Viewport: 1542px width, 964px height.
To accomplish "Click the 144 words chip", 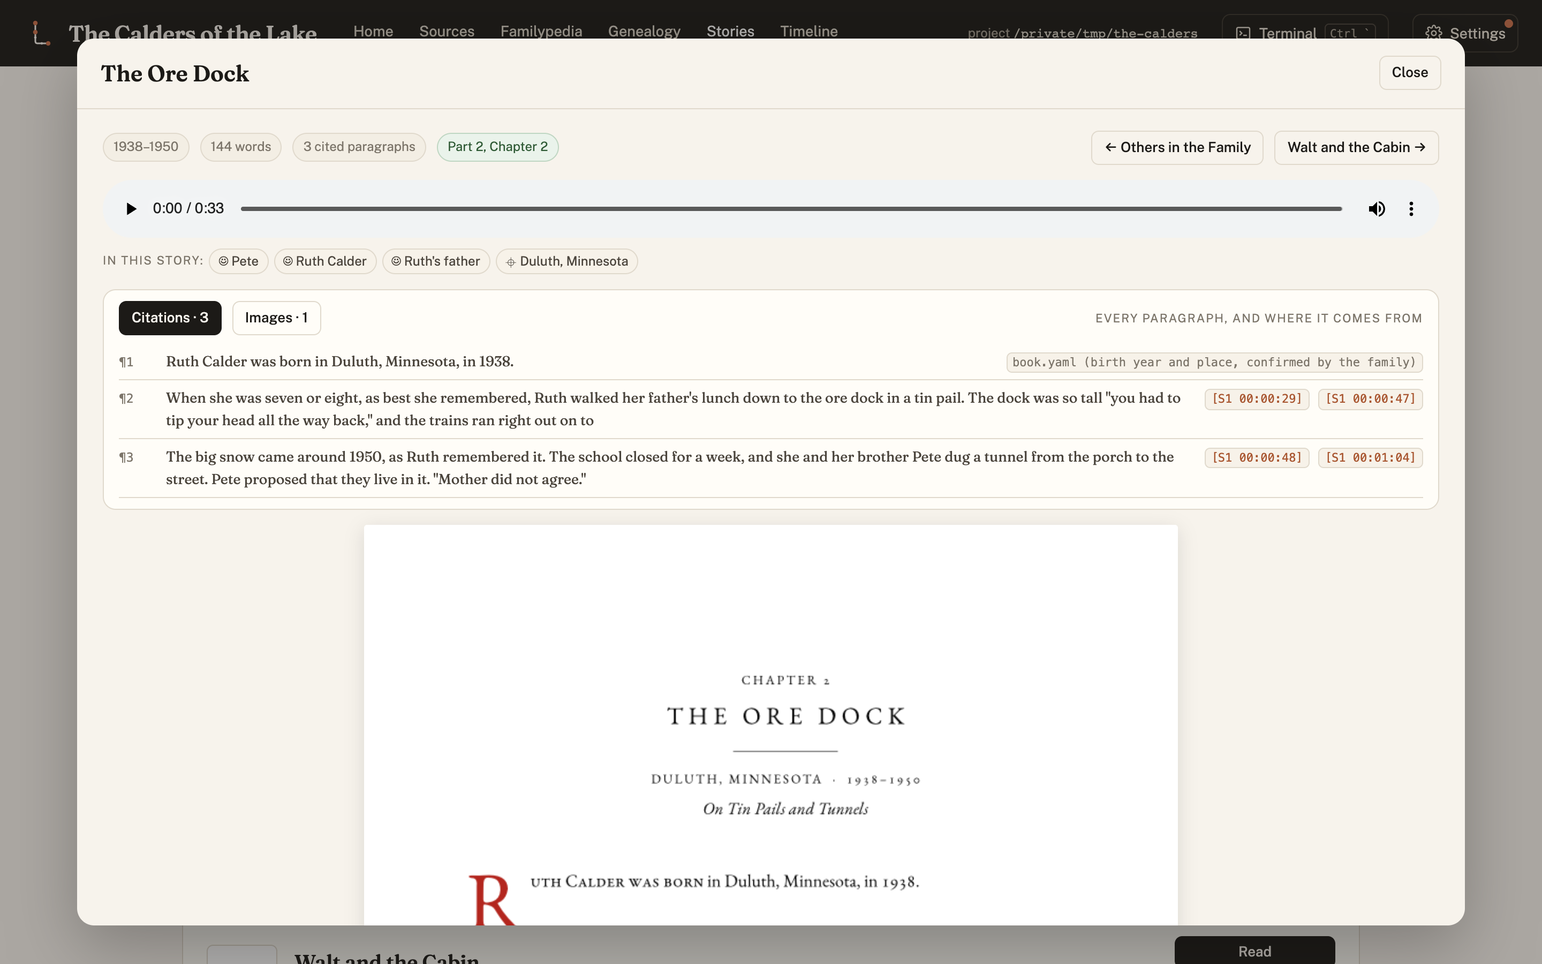I will tap(241, 147).
